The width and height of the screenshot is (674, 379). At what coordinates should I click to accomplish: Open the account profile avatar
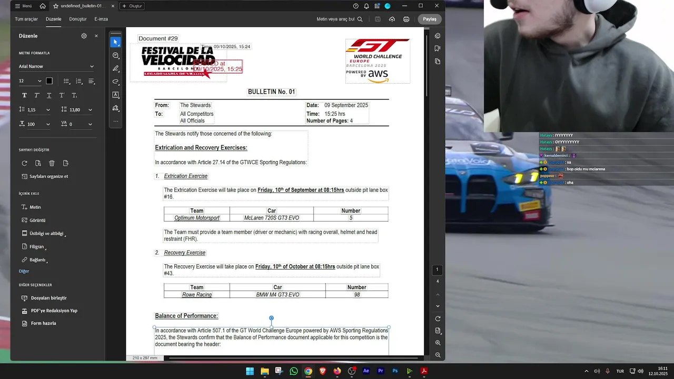pos(388,6)
